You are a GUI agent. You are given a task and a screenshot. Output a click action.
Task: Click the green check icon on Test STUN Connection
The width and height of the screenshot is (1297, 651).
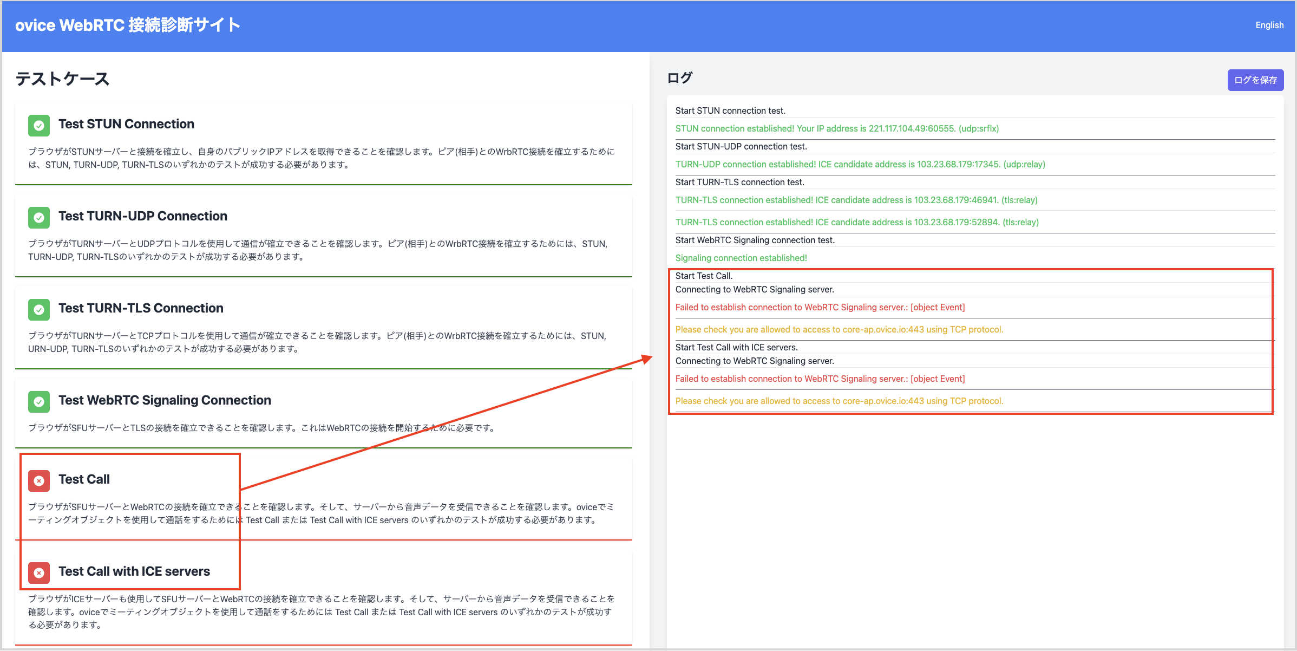pyautogui.click(x=38, y=125)
